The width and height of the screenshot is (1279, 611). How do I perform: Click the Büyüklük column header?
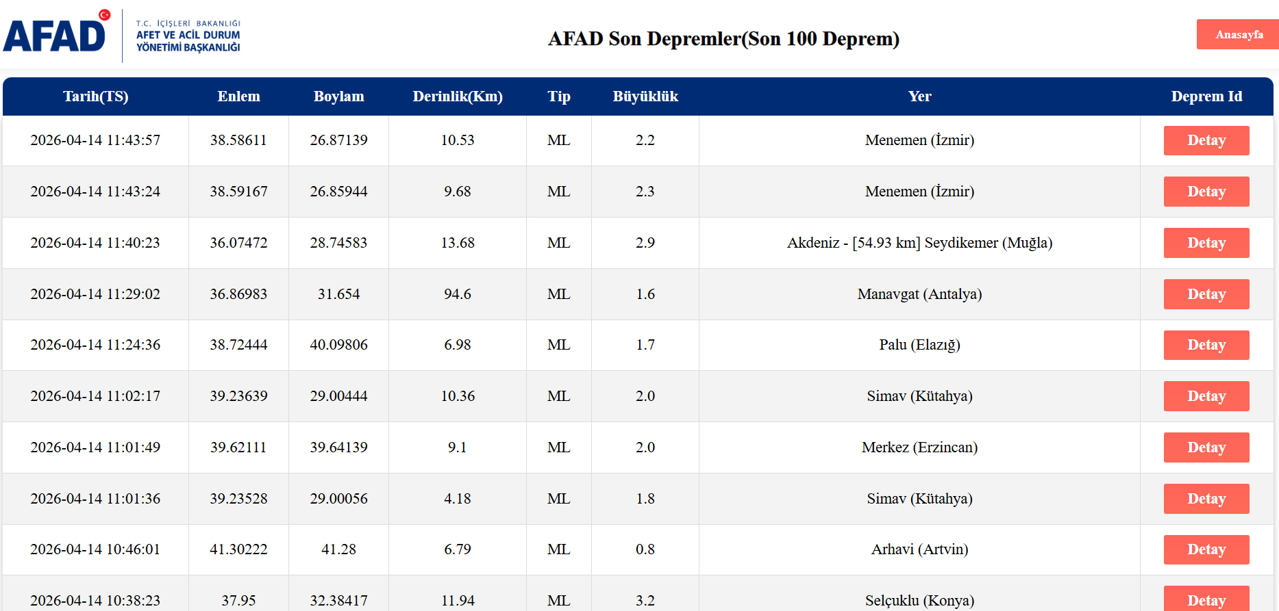pyautogui.click(x=645, y=96)
